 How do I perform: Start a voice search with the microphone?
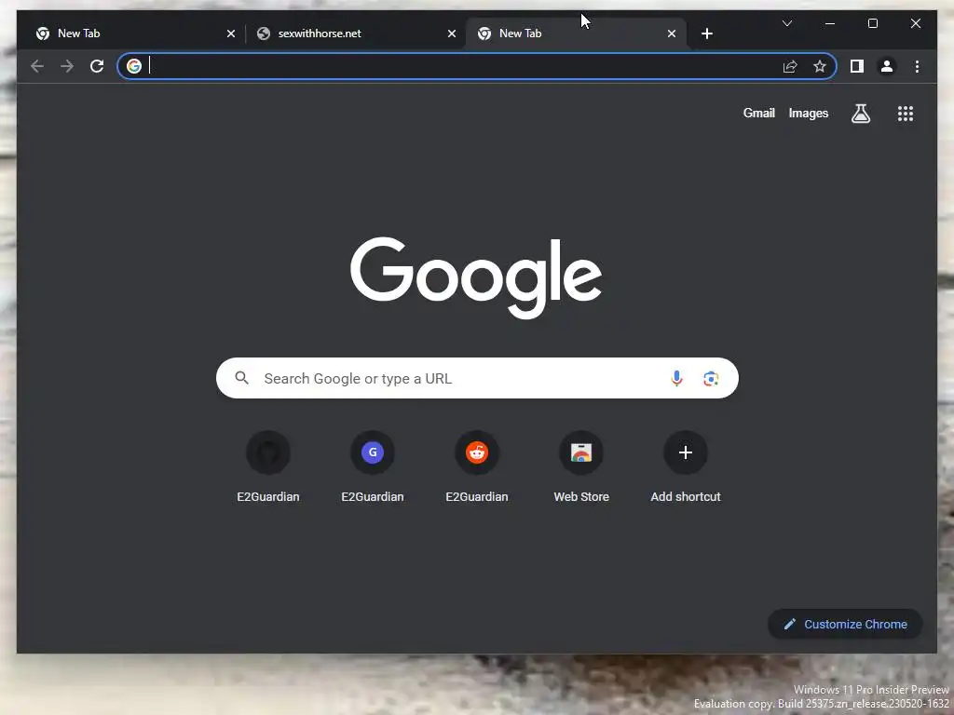[676, 378]
